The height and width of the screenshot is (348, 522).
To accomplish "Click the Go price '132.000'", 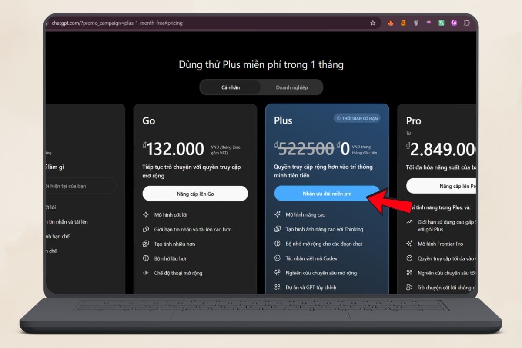I will pos(175,150).
